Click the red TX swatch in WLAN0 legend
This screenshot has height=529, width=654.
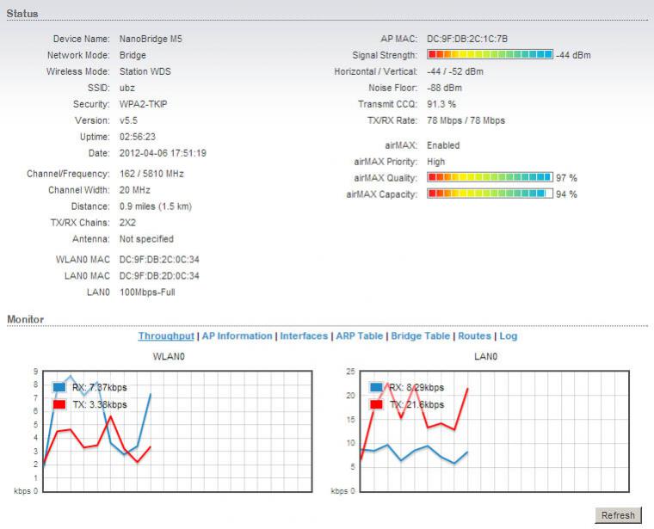[x=59, y=404]
